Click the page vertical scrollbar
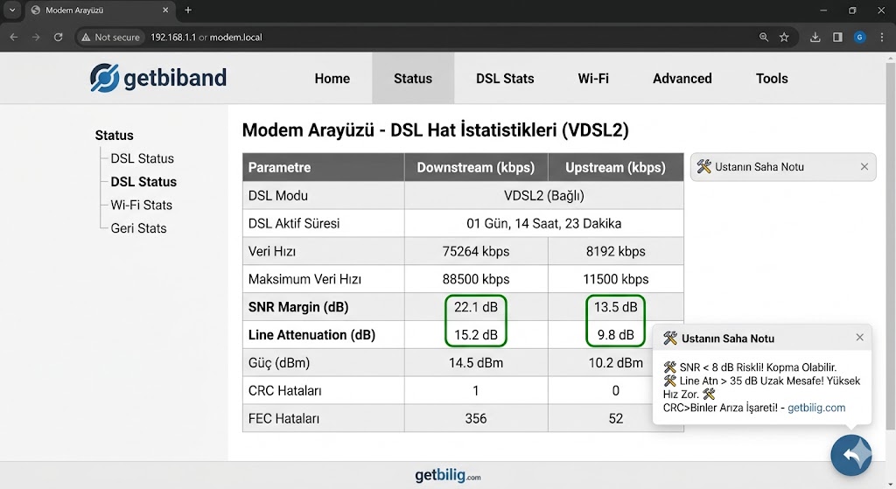Image resolution: width=896 pixels, height=489 pixels. 890,246
